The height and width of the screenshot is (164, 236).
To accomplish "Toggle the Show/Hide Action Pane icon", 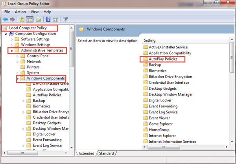I will pyautogui.click(x=56, y=20).
